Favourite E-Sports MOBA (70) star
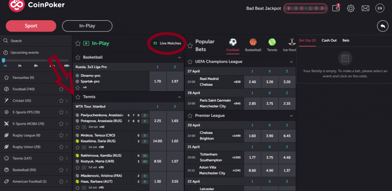This screenshot has width=392, height=191. click(x=61, y=124)
